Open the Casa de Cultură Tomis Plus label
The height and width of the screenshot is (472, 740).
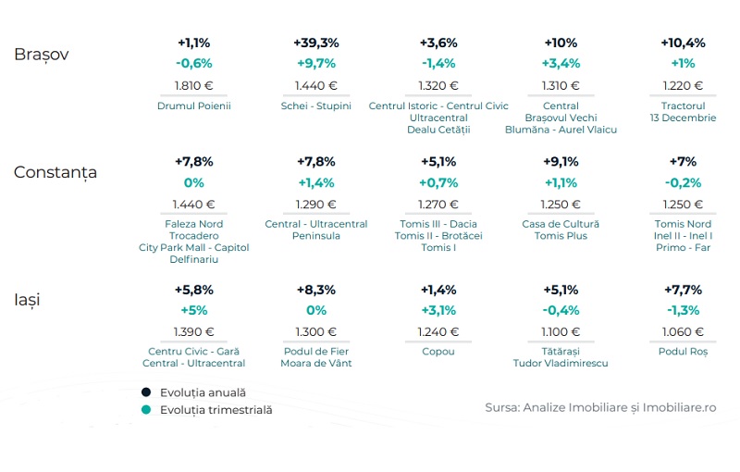click(x=561, y=230)
